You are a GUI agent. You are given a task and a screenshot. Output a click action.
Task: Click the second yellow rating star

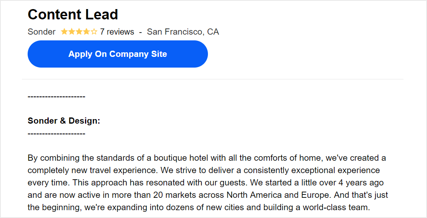coord(72,32)
